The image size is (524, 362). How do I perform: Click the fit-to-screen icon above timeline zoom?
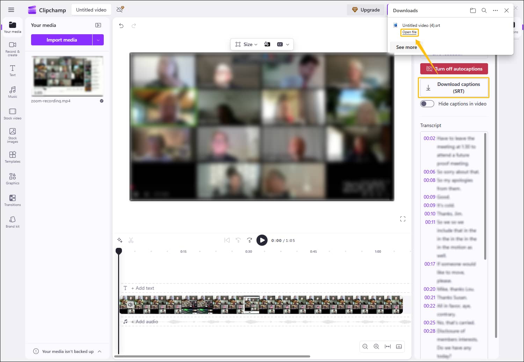tap(388, 346)
